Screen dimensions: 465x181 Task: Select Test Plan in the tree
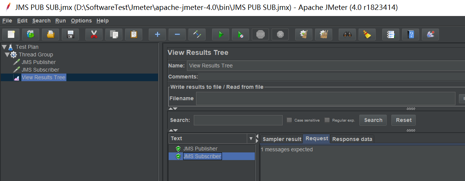pyautogui.click(x=27, y=47)
